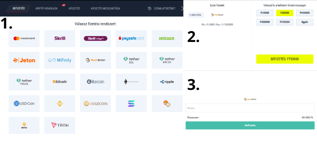The height and width of the screenshot is (141, 317).
Task: Open the Kifizetés tab
Action: (x=75, y=8)
